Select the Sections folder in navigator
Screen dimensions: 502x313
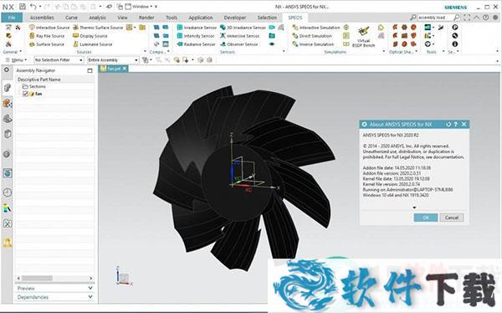[34, 86]
